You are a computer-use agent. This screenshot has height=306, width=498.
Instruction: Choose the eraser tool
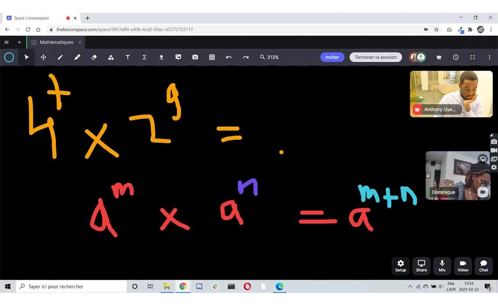(x=94, y=57)
